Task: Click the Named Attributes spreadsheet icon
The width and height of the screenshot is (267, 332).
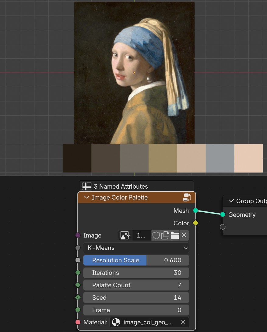Action: click(87, 186)
